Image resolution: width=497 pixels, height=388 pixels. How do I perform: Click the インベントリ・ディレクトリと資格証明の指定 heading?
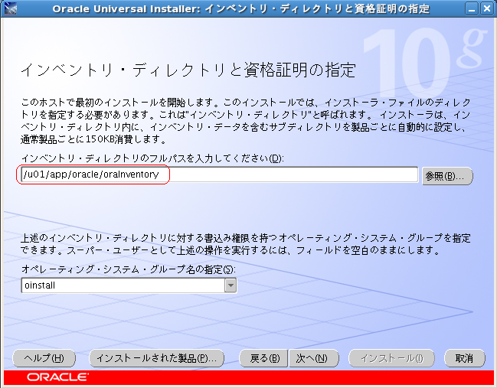(188, 70)
